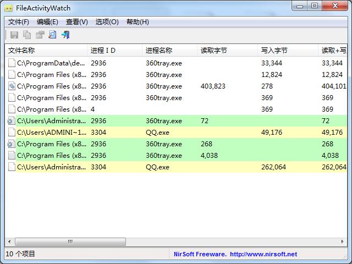The image size is (352, 264).
Task: Click the Exit door toolbar icon
Action: click(x=65, y=35)
